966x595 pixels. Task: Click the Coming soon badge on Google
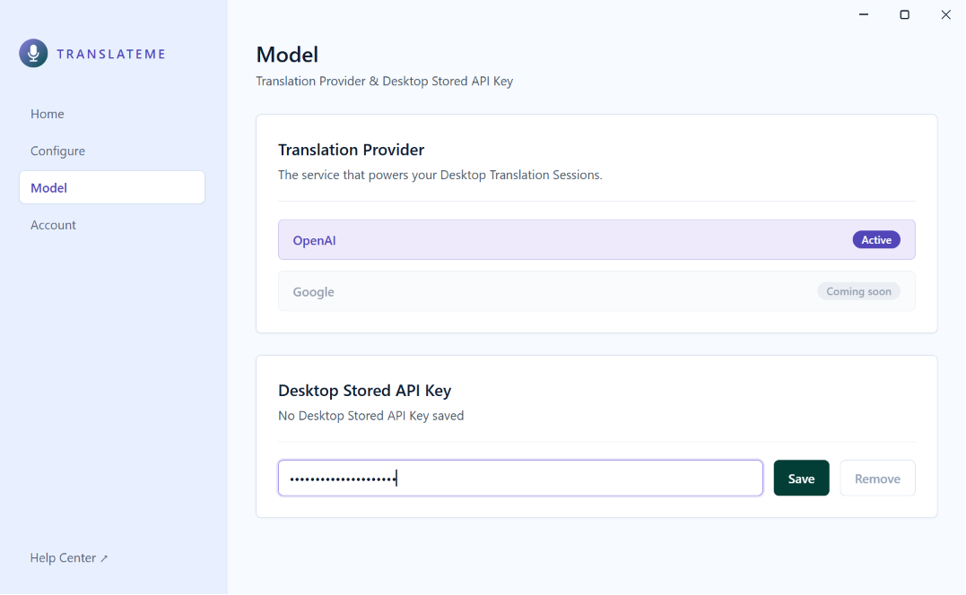[x=858, y=291]
